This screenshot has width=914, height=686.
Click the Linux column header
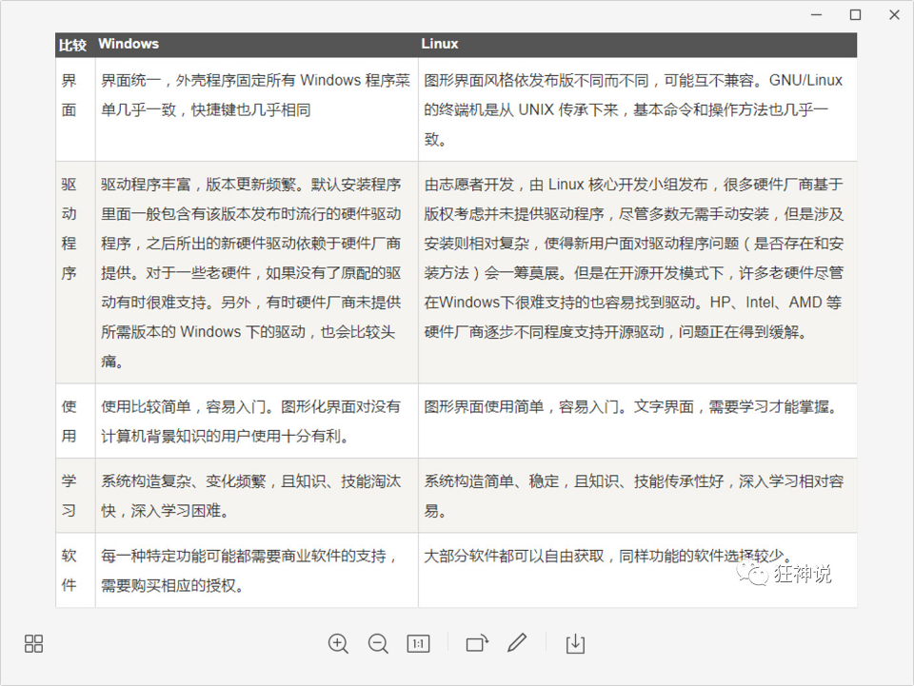coord(440,44)
